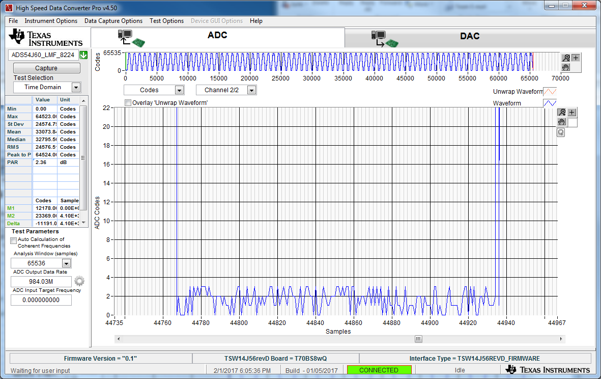Click the green CONNECTED status indicator
Screen dimensions: 601x379
tap(379, 370)
